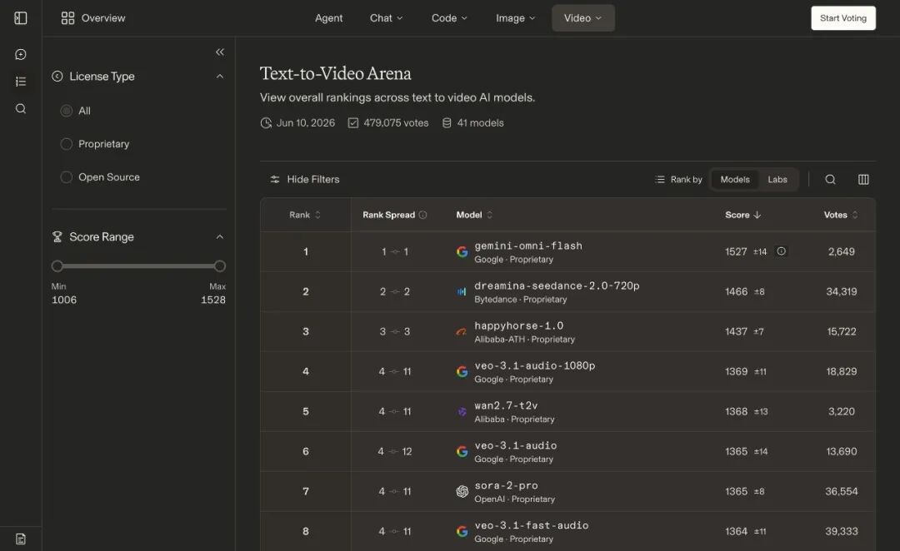Collapse the License Type section
Image resolution: width=900 pixels, height=551 pixels.
coord(220,77)
